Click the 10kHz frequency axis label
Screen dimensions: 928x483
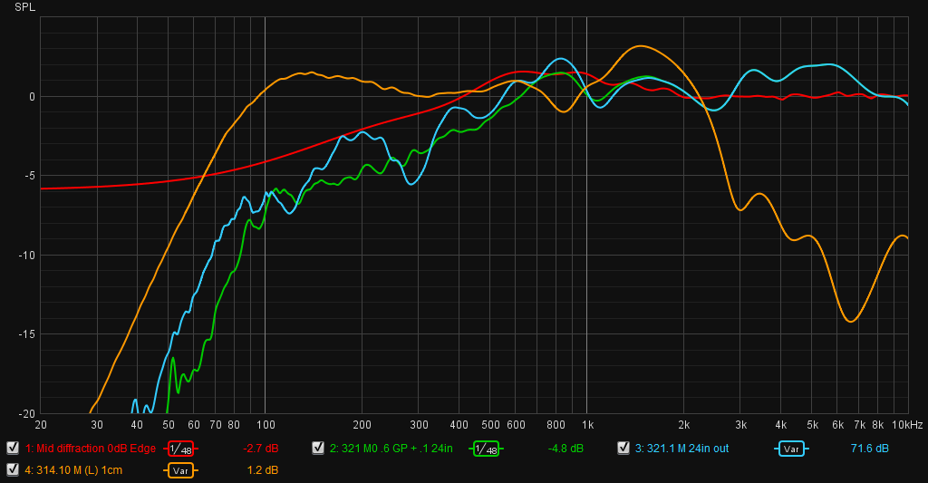coord(907,425)
